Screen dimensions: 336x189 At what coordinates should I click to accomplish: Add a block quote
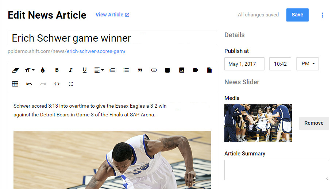coord(140,70)
